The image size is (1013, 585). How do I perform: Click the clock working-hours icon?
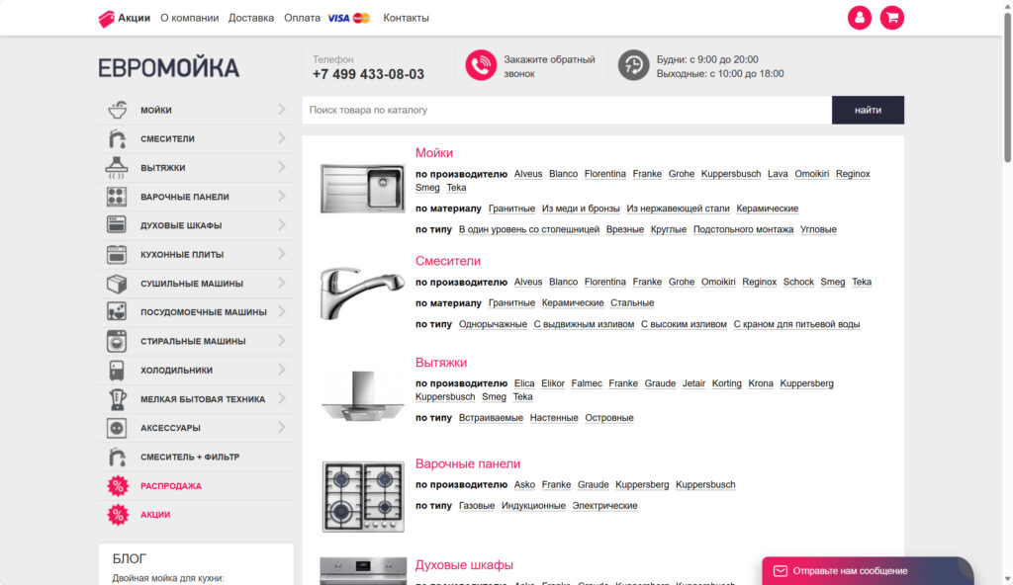click(633, 65)
